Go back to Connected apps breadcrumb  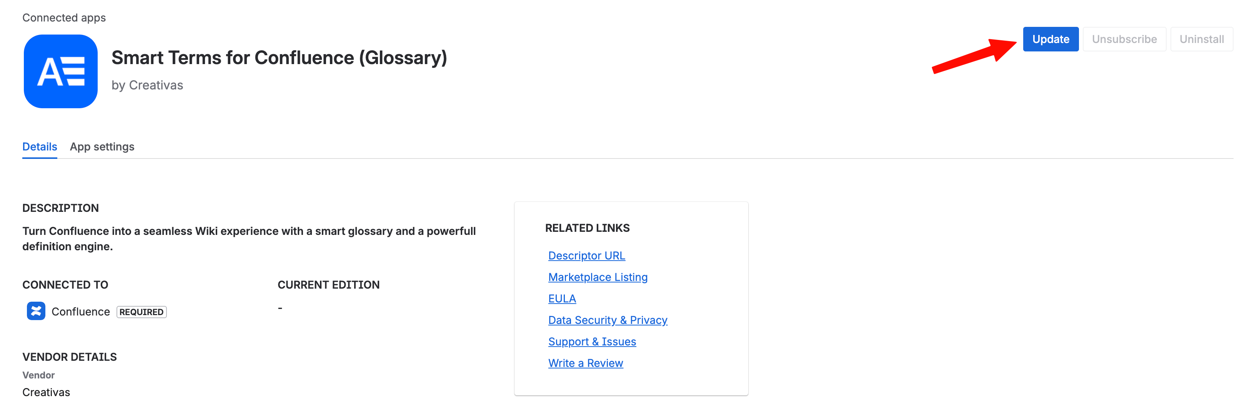(x=64, y=18)
